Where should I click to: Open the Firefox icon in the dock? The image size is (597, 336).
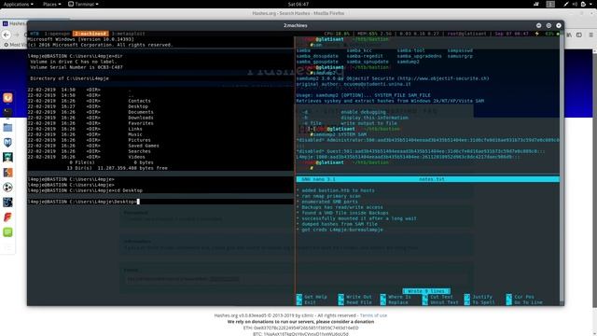point(7,97)
